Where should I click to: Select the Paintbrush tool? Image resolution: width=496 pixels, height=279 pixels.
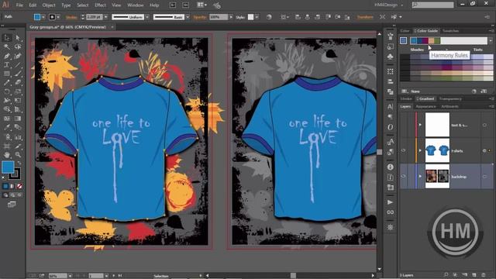coord(18,74)
